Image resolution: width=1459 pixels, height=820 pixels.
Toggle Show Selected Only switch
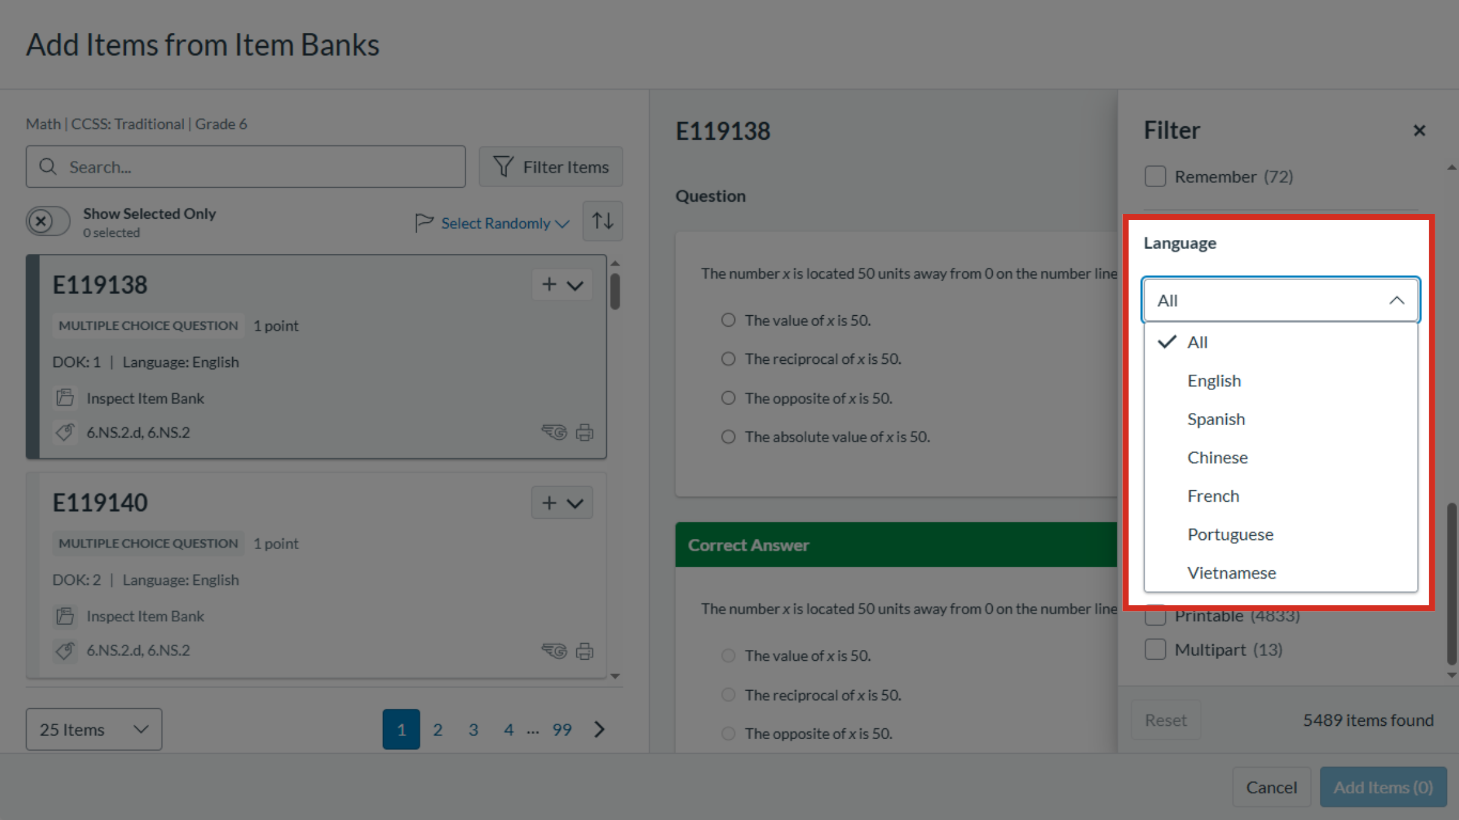48,221
